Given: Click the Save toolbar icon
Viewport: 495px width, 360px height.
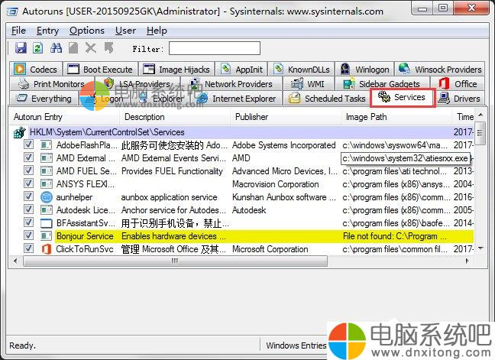Looking at the screenshot, I should (x=21, y=48).
